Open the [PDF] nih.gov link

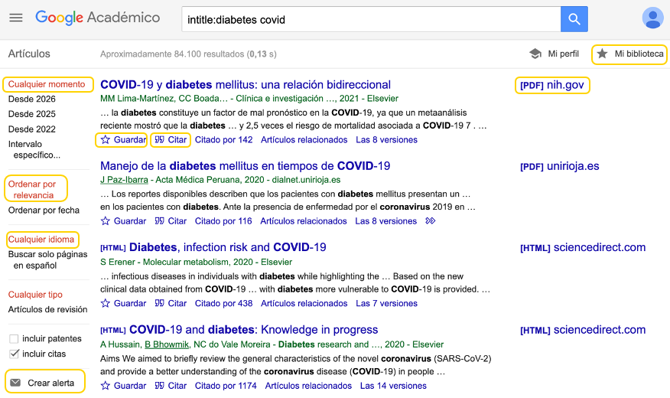(x=551, y=85)
